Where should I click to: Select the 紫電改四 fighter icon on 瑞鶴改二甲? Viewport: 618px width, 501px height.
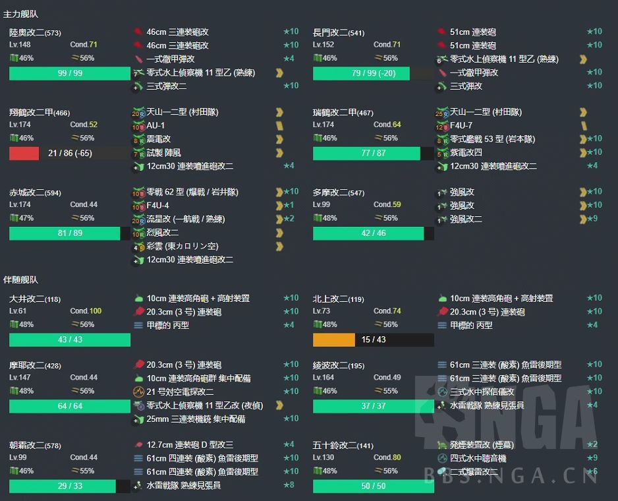(442, 152)
